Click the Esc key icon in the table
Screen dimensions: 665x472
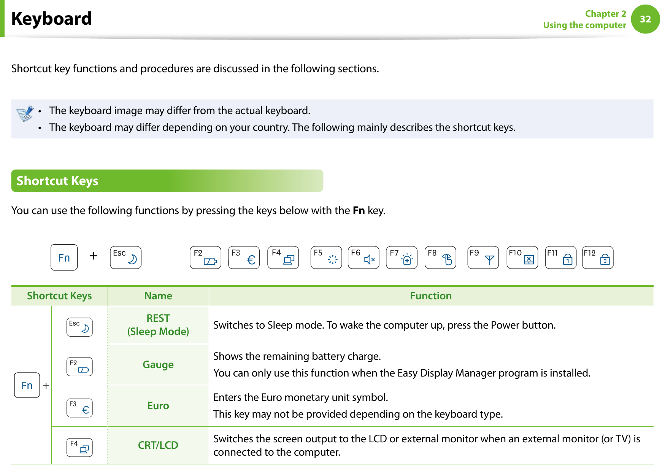[x=79, y=327]
